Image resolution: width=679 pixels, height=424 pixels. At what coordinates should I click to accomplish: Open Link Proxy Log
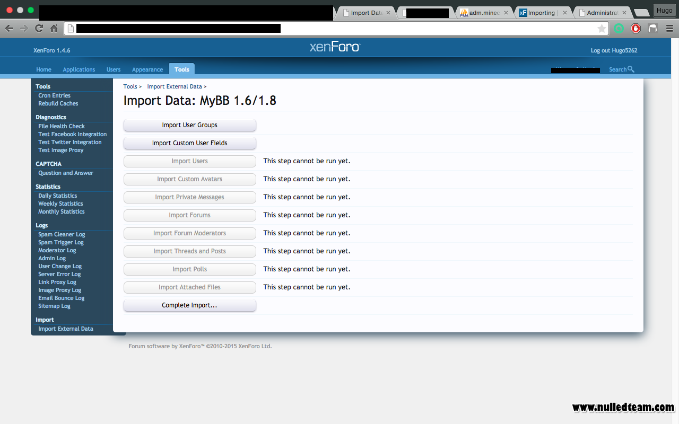57,282
